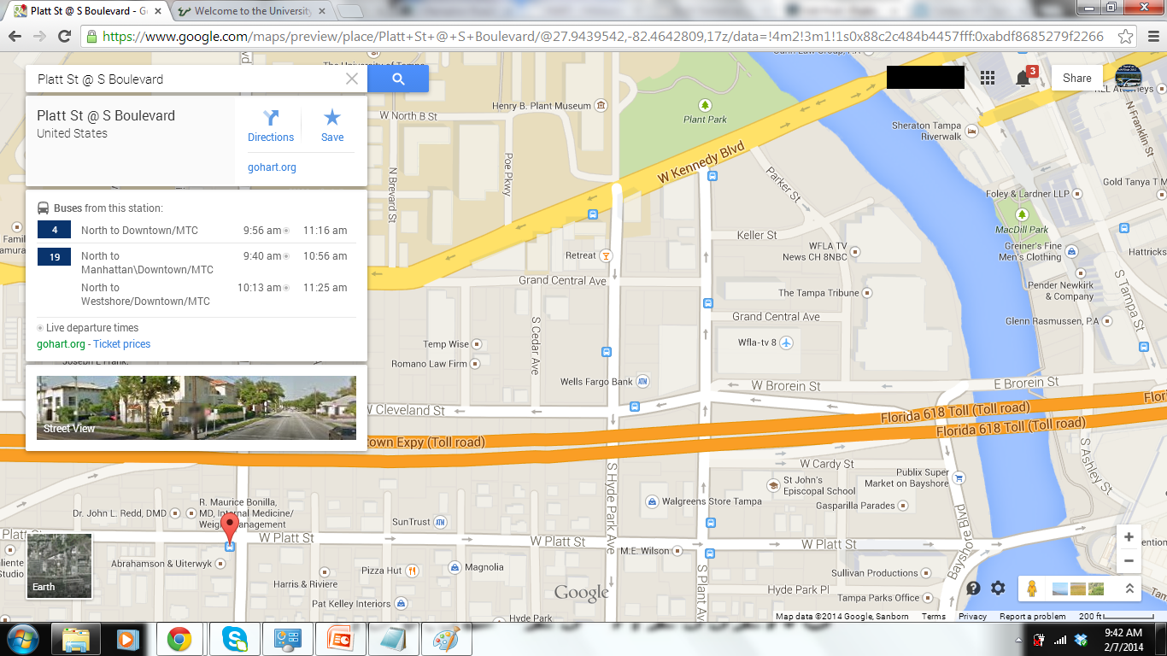Open map settings gear
This screenshot has height=656, width=1167.
pos(998,588)
